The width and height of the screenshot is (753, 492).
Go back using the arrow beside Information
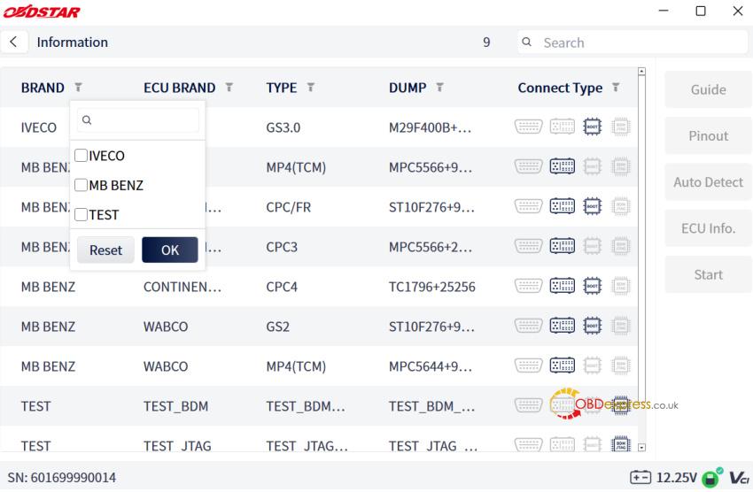(13, 42)
